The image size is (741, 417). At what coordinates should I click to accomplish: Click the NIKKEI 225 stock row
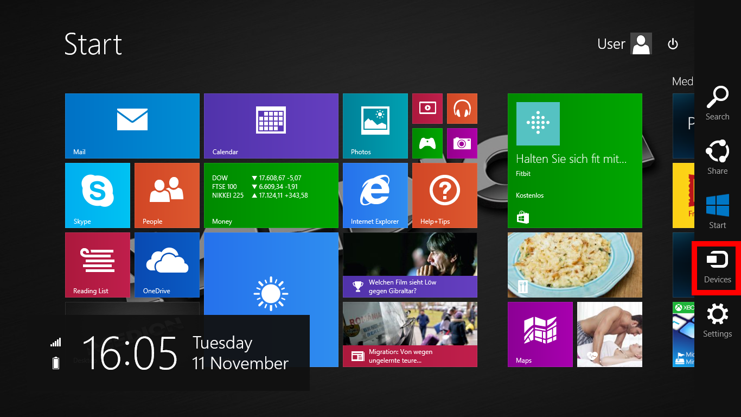tap(260, 195)
